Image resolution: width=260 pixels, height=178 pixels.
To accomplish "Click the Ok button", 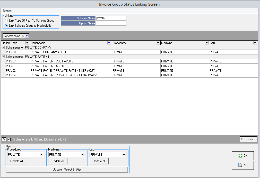I will (242, 156).
